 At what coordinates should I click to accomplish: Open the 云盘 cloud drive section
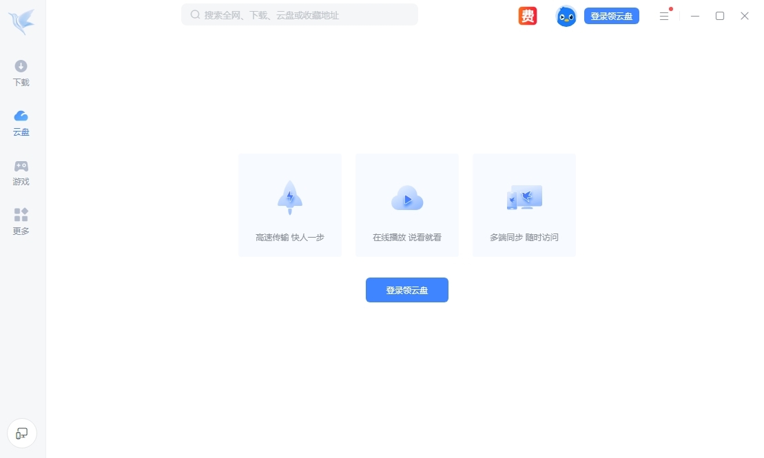(x=21, y=123)
